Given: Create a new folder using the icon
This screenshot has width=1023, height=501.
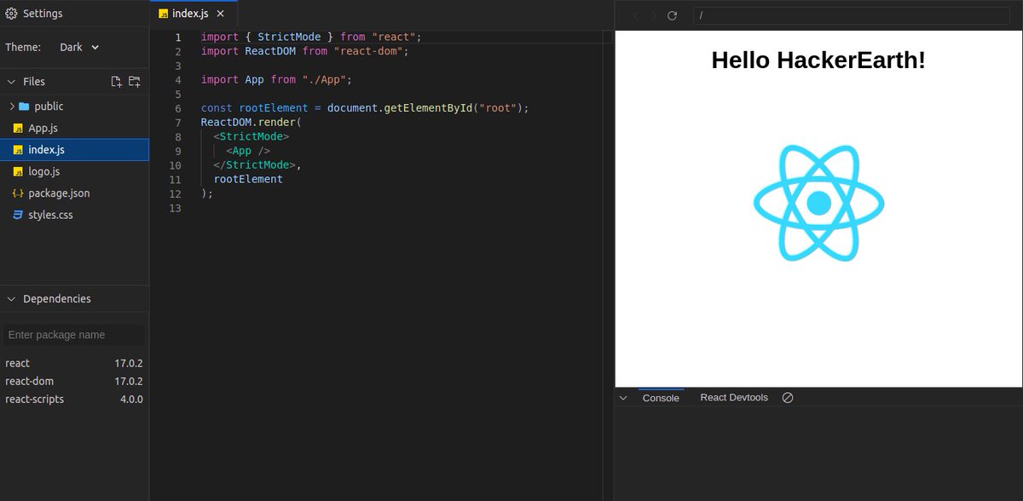Looking at the screenshot, I should (134, 82).
